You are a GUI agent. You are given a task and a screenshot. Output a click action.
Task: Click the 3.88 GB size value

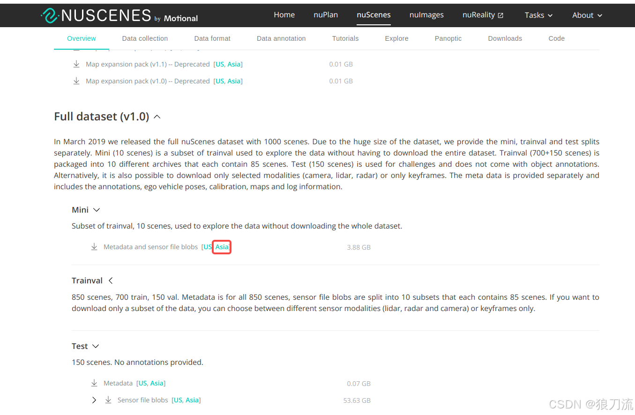(359, 247)
